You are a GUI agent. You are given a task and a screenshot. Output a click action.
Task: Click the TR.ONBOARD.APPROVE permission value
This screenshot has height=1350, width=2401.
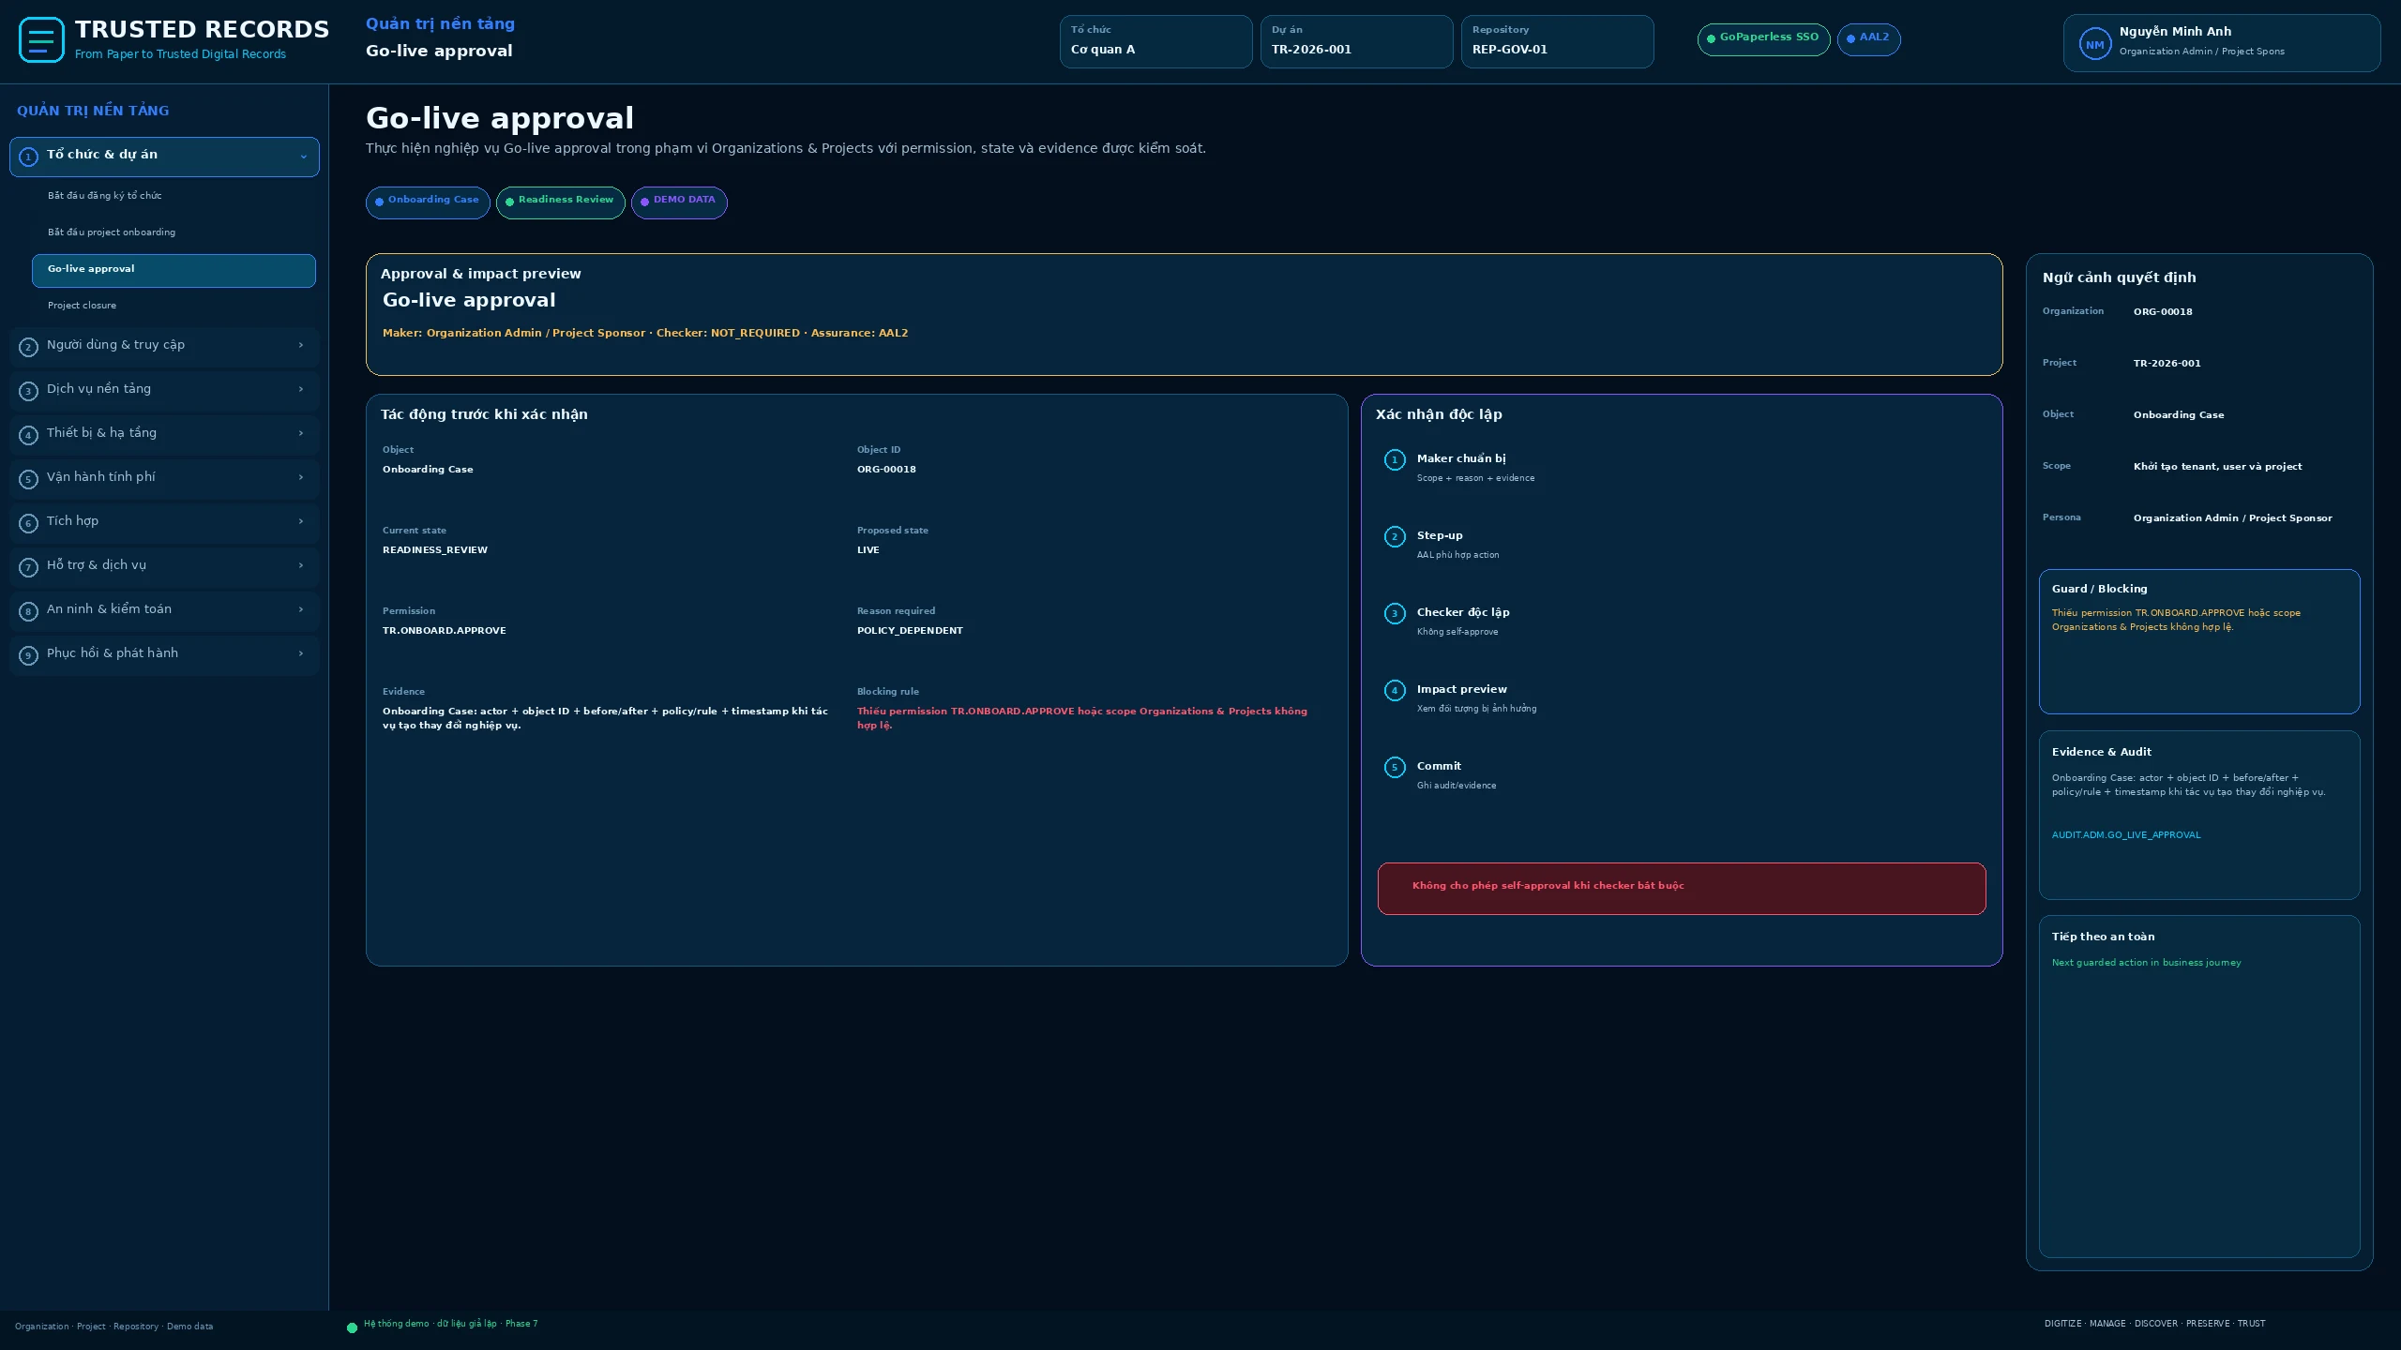444,631
